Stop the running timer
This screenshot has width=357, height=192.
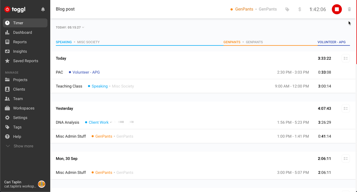click(337, 9)
